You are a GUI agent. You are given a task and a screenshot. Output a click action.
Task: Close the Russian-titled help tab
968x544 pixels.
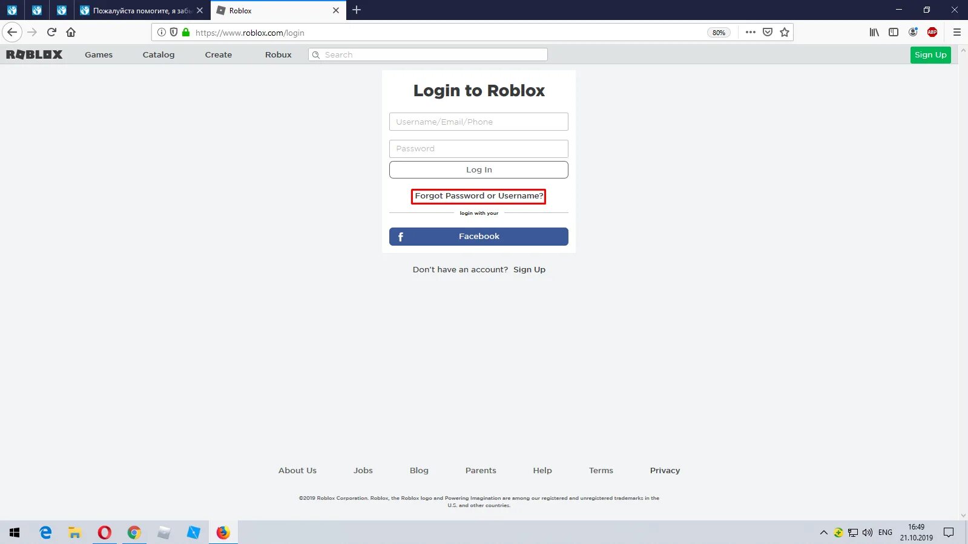200,10
